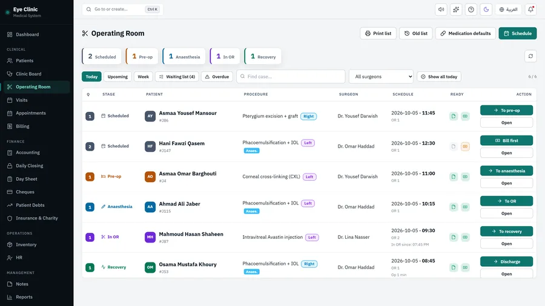The width and height of the screenshot is (545, 306).
Task: Open Billing in the sidebar
Action: coord(36,126)
